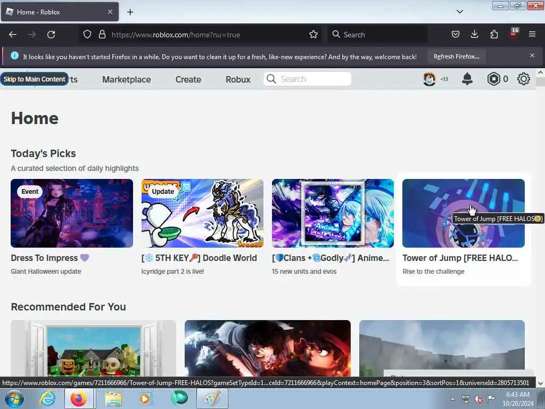Click '15 new units and evos' caption
Image resolution: width=545 pixels, height=409 pixels.
pos(304,271)
